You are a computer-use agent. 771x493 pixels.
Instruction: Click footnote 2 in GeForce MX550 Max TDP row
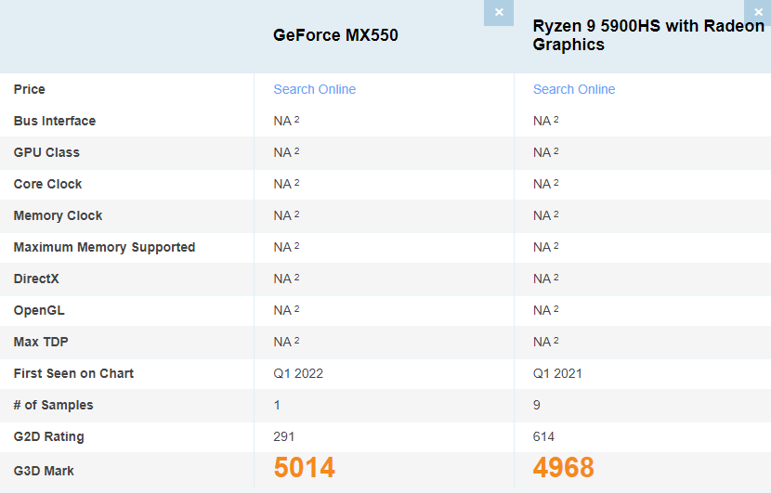(296, 341)
